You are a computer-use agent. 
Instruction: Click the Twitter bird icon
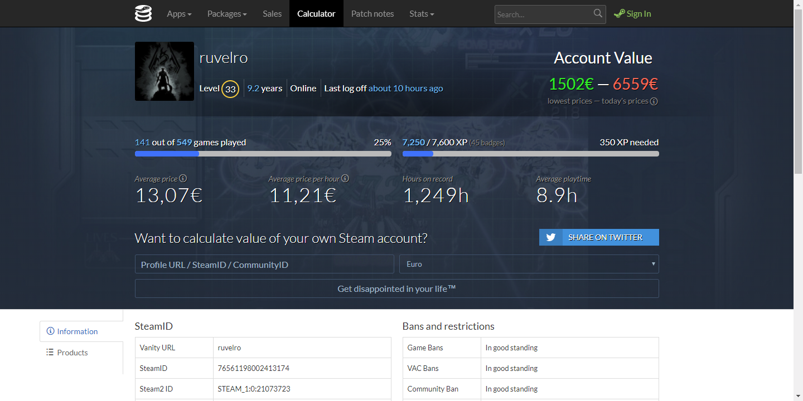(x=551, y=237)
